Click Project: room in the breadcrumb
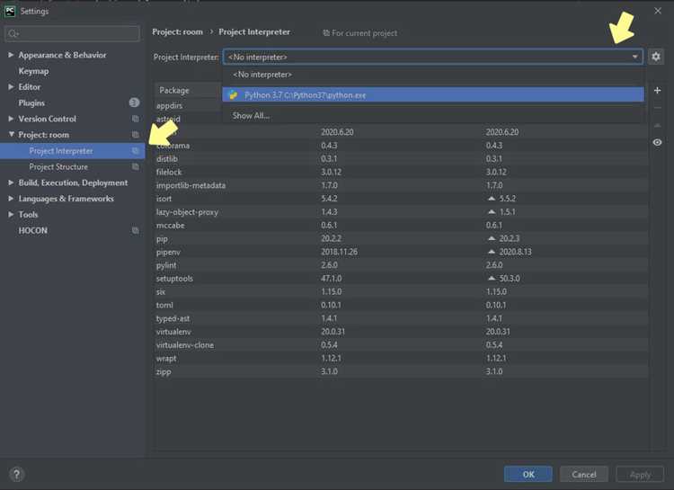Viewport: 674px width, 490px height. [178, 31]
